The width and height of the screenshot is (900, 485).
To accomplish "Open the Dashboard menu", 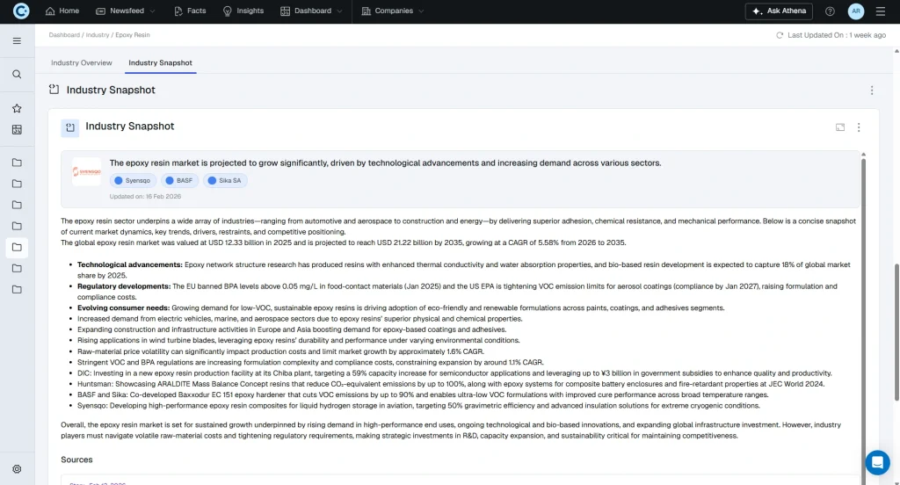I will pyautogui.click(x=311, y=11).
